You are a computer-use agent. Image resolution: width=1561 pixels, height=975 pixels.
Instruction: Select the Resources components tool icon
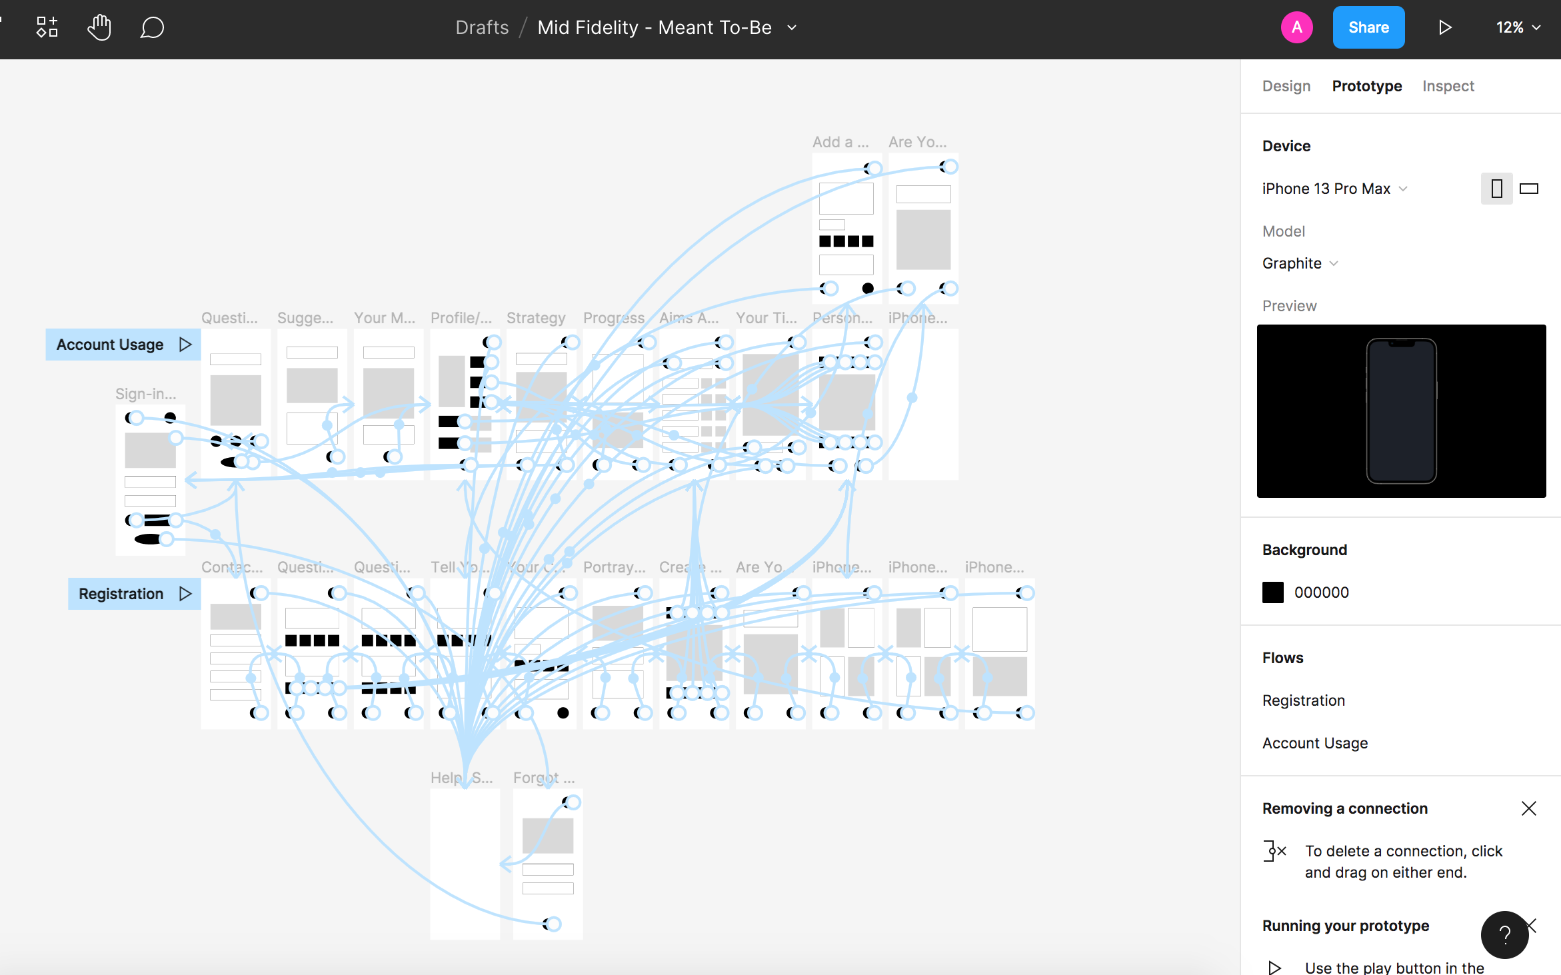tap(47, 27)
